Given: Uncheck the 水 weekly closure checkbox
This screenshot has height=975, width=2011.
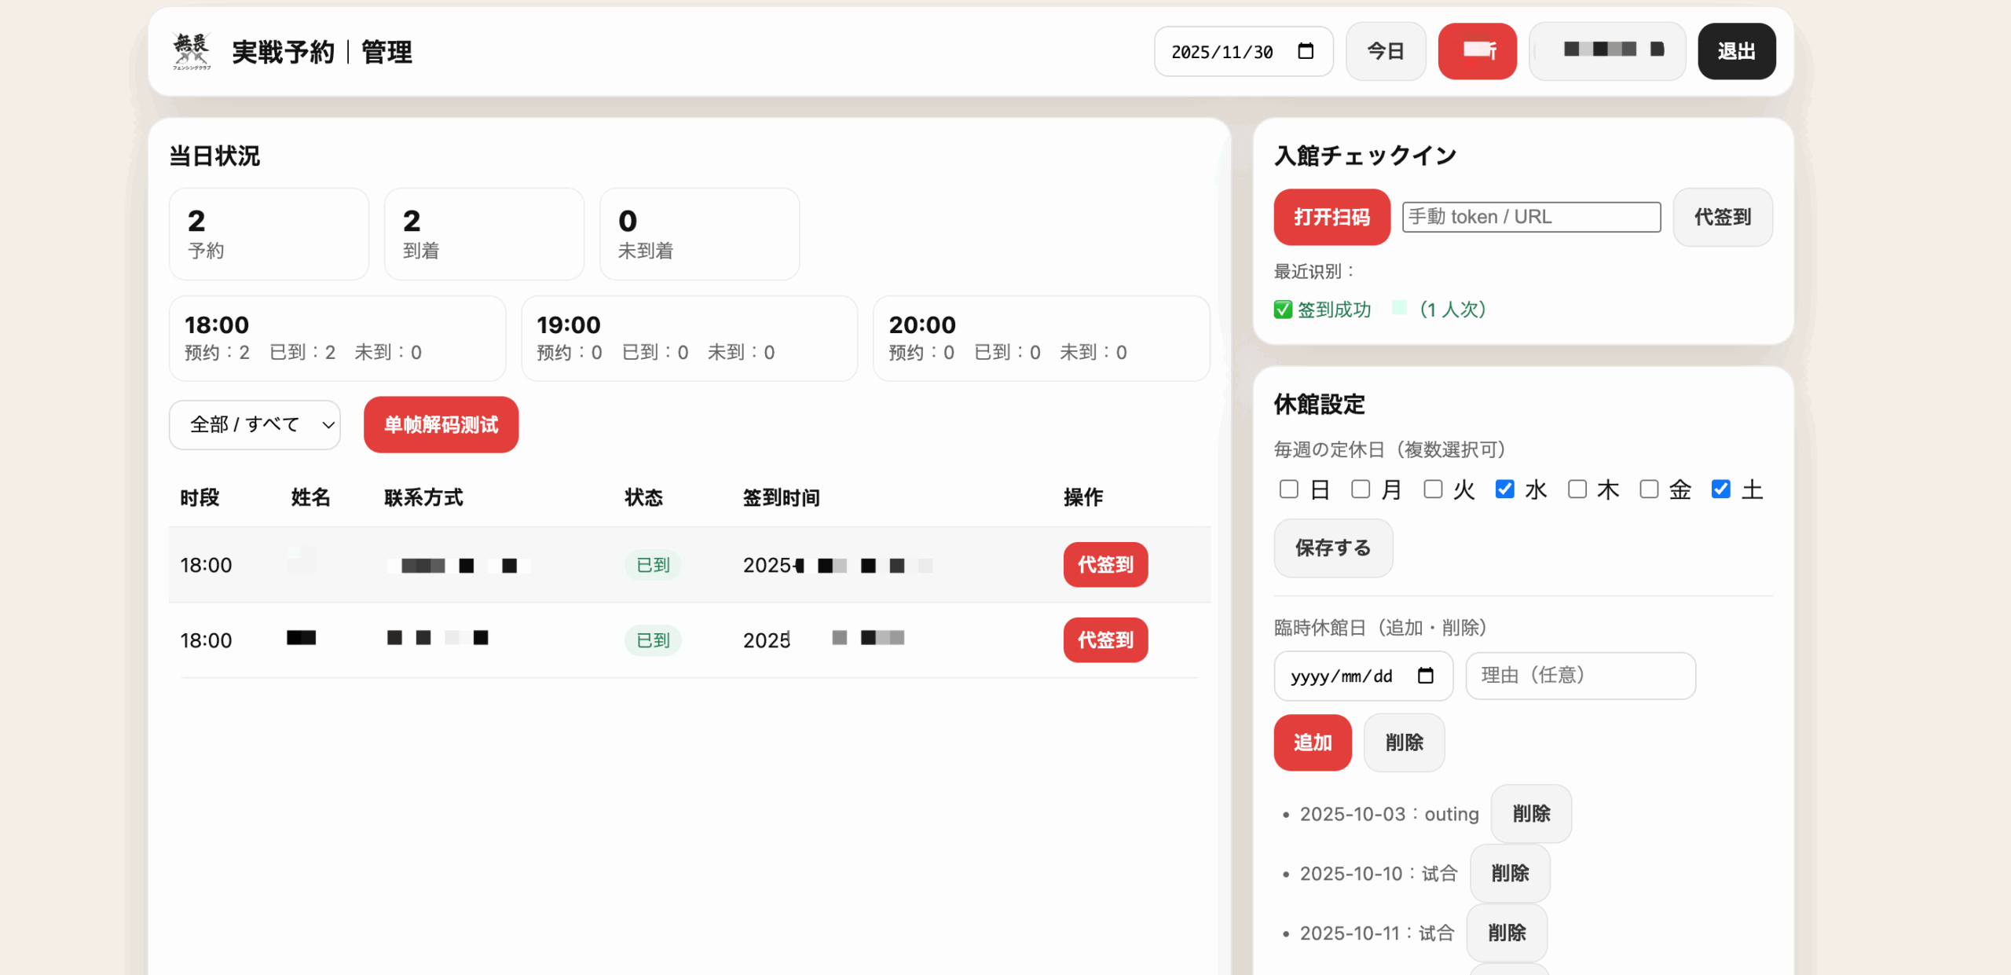Looking at the screenshot, I should 1504,489.
